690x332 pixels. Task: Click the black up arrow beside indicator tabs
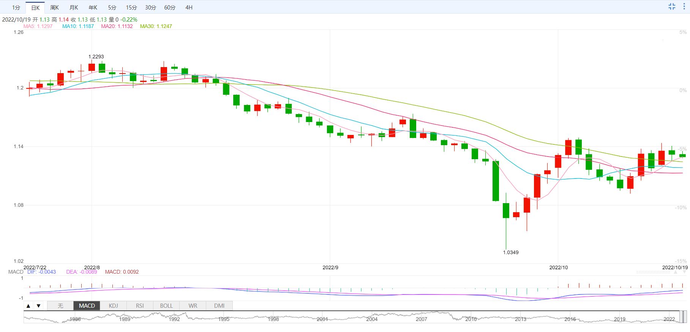click(28, 306)
